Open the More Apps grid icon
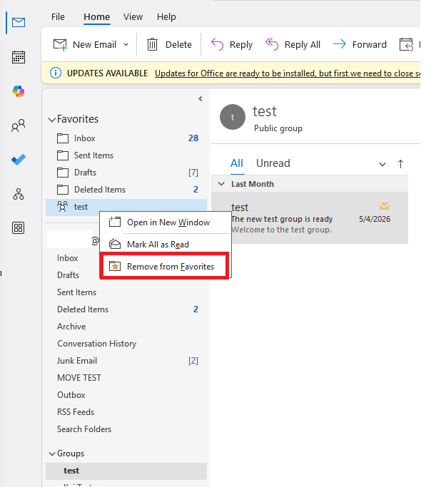Screen dimensions: 426x487 pyautogui.click(x=19, y=228)
